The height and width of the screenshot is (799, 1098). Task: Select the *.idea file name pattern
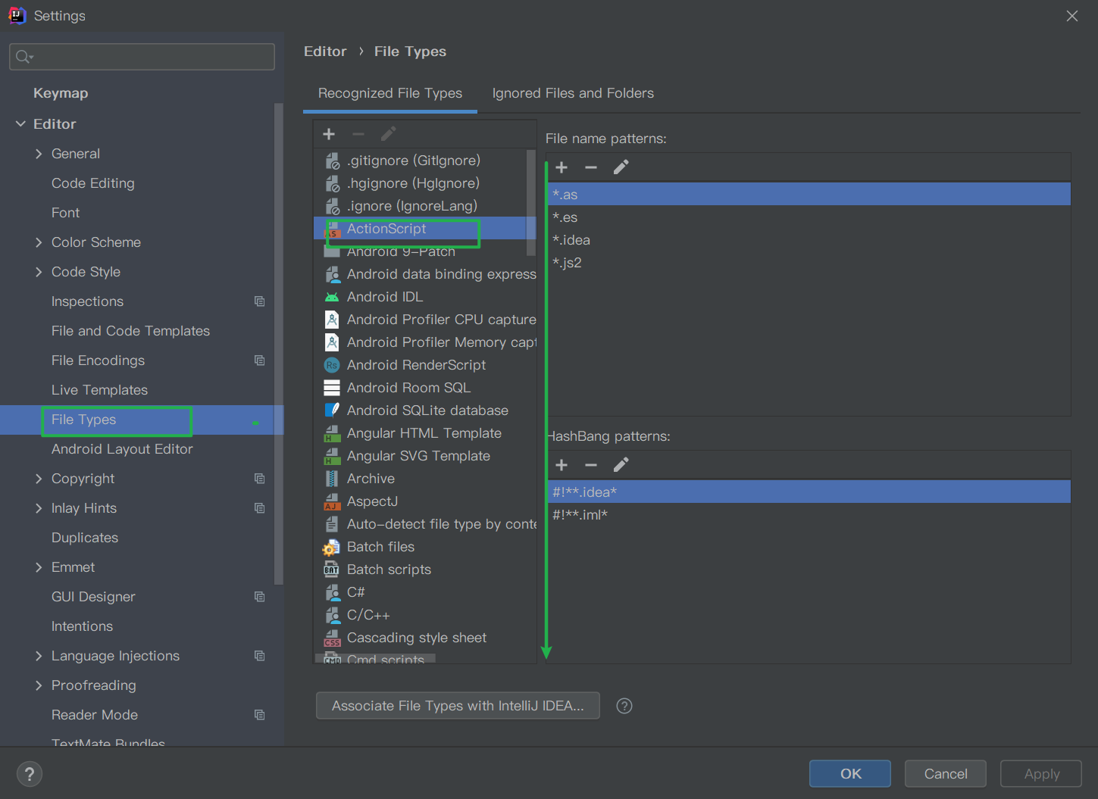click(809, 240)
